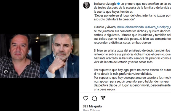Open barbararuiztagle's profile picture avatar
This screenshot has height=111, width=171.
[x=87, y=5]
